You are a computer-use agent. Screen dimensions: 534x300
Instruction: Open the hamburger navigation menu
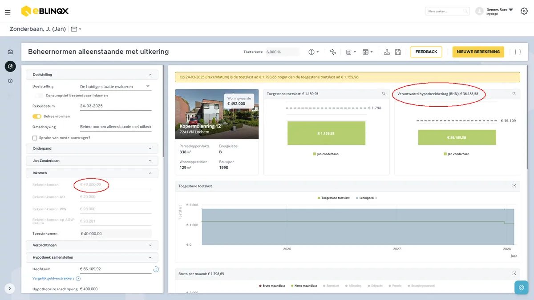tap(8, 12)
